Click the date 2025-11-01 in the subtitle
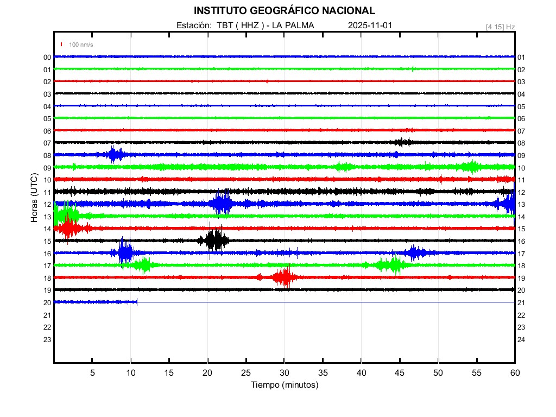 (x=370, y=26)
